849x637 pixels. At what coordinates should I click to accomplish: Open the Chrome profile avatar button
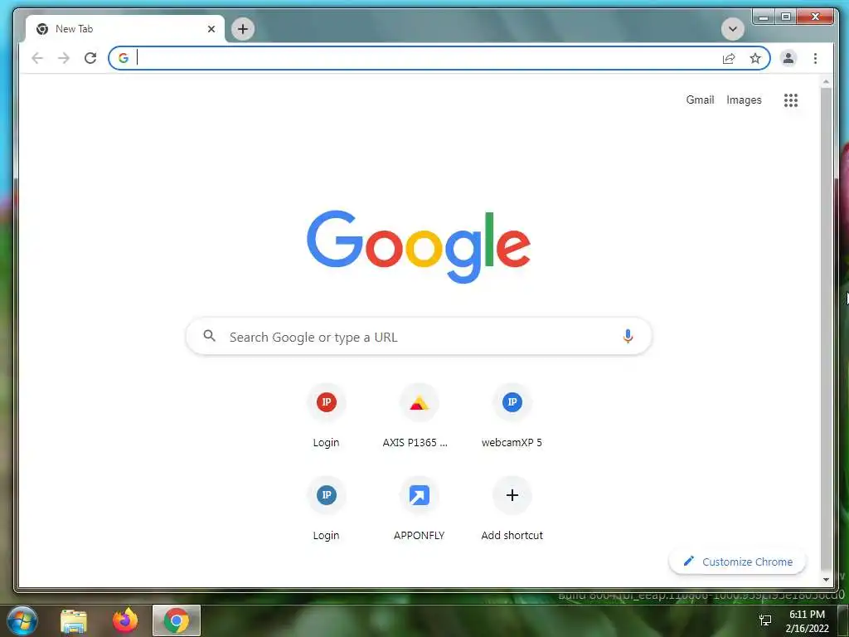point(788,58)
